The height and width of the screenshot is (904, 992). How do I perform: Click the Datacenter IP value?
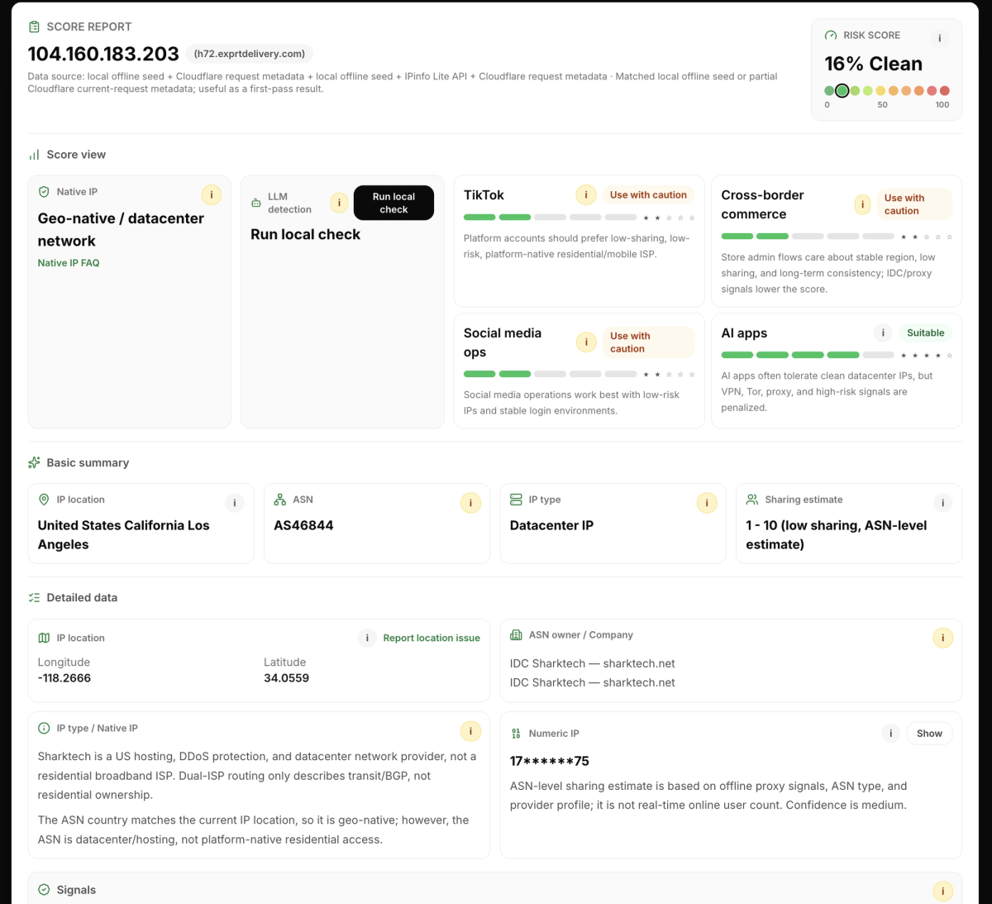pos(551,525)
